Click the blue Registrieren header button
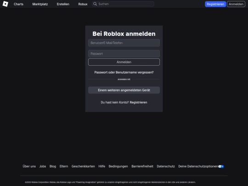Screen dimensions: 248x186 (215, 4)
